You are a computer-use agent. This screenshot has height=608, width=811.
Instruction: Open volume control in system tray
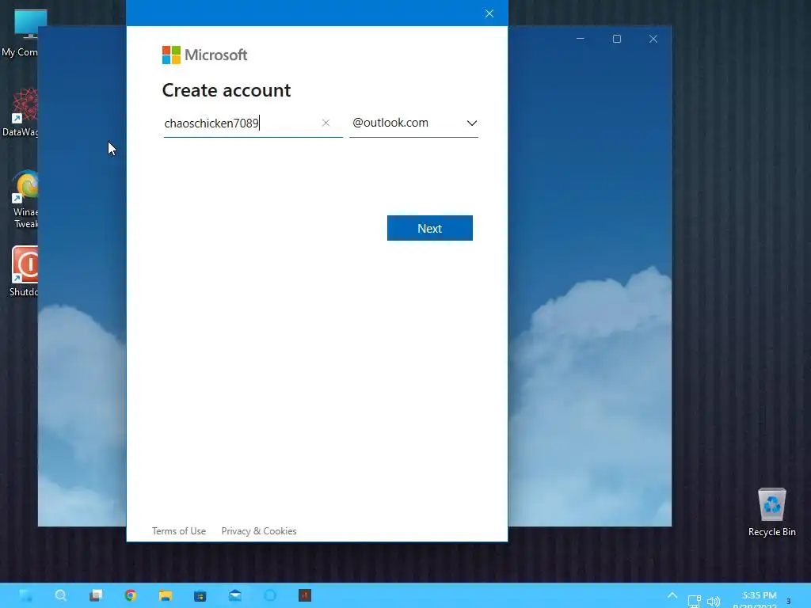coord(714,601)
